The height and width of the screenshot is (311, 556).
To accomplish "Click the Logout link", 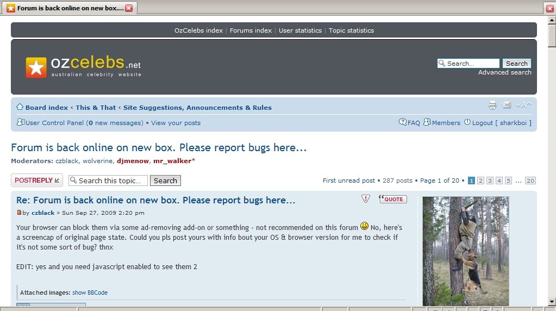I will pyautogui.click(x=482, y=123).
